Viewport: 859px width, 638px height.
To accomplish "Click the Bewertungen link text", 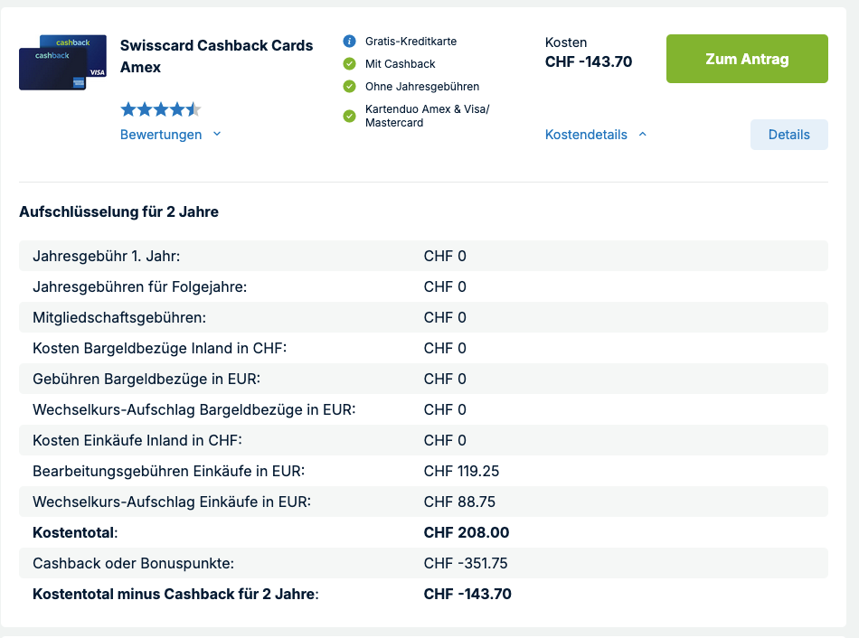I will [161, 135].
